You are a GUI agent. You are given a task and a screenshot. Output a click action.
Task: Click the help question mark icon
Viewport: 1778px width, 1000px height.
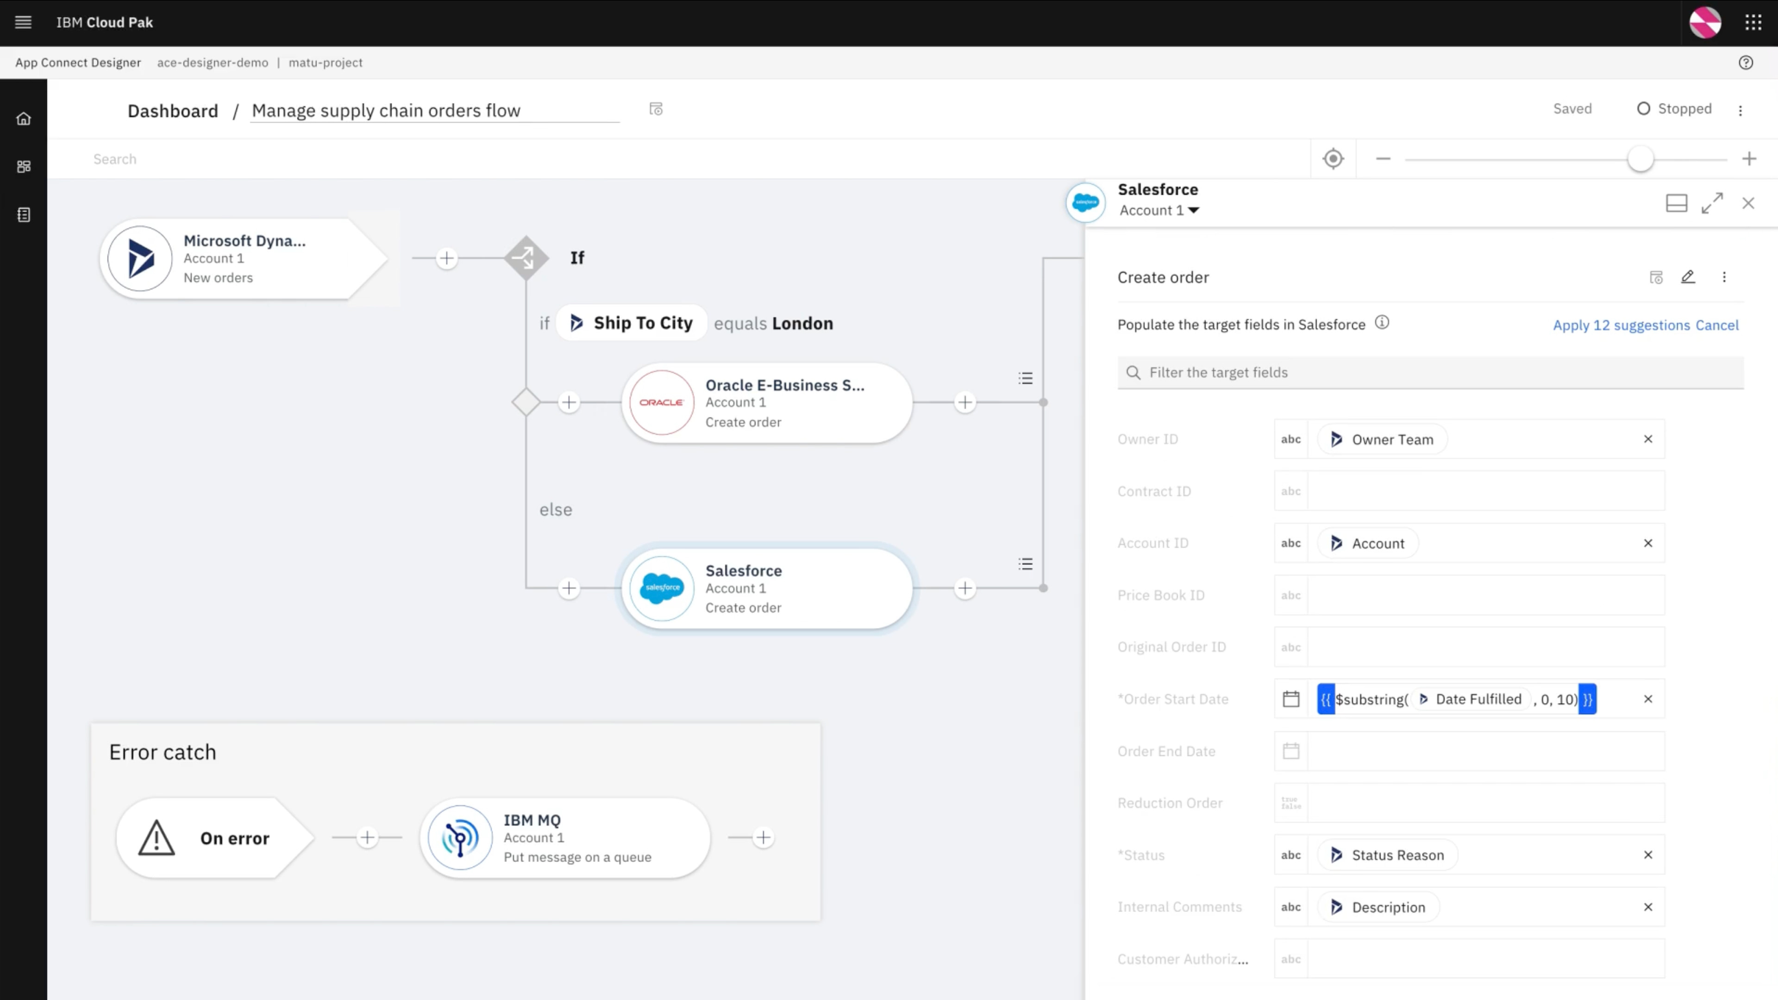[1746, 63]
